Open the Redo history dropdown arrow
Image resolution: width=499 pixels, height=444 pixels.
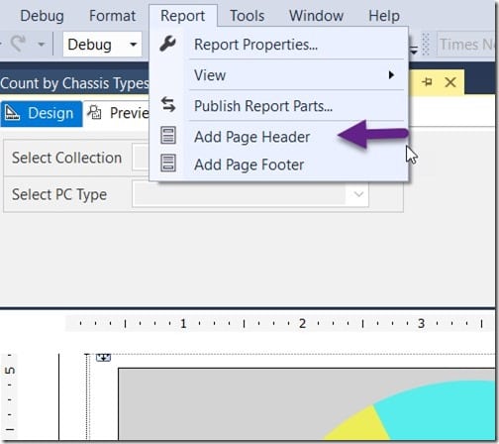click(x=42, y=44)
